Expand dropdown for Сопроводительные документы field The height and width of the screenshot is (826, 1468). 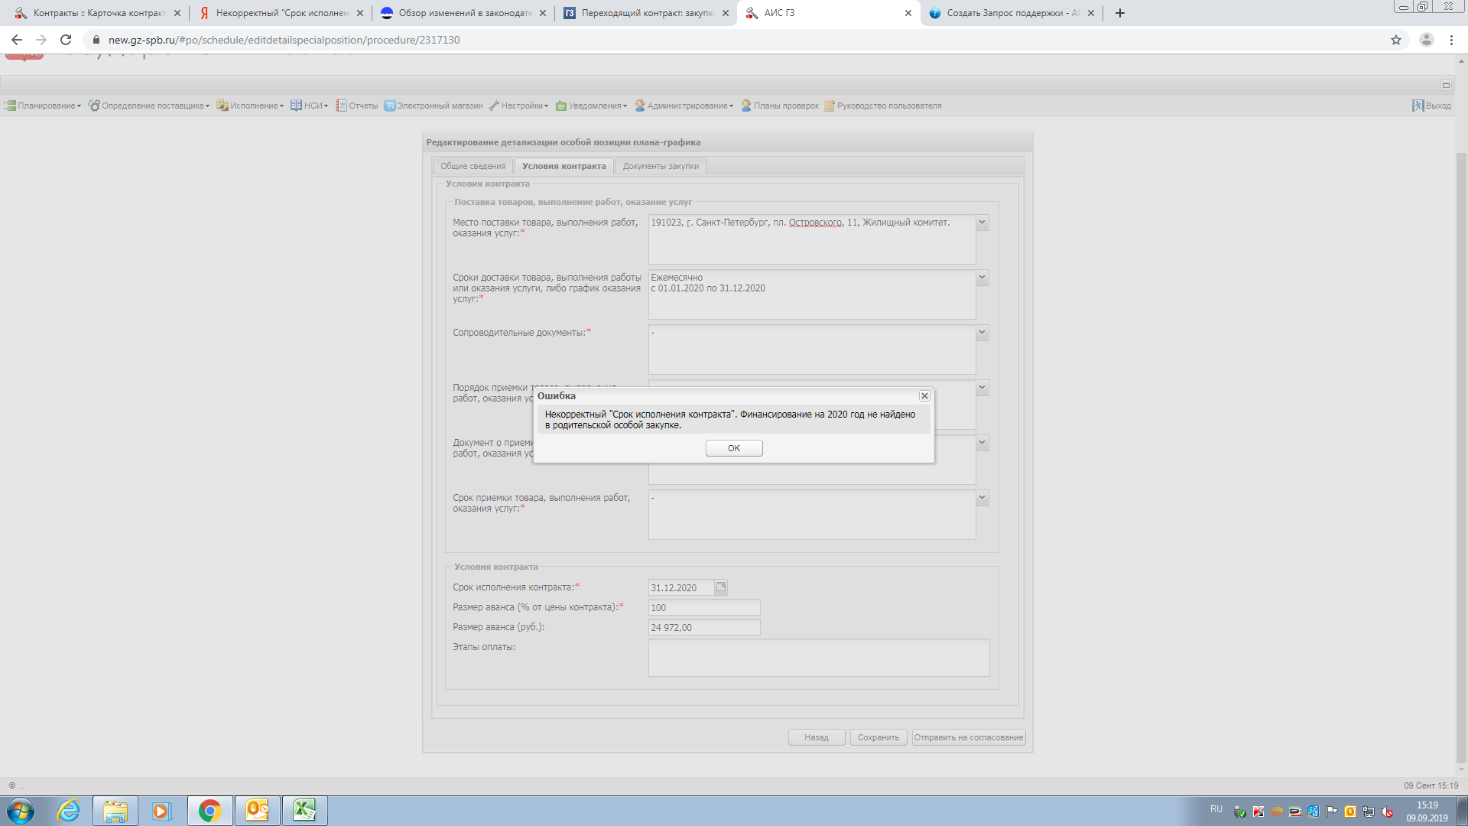[x=982, y=333]
